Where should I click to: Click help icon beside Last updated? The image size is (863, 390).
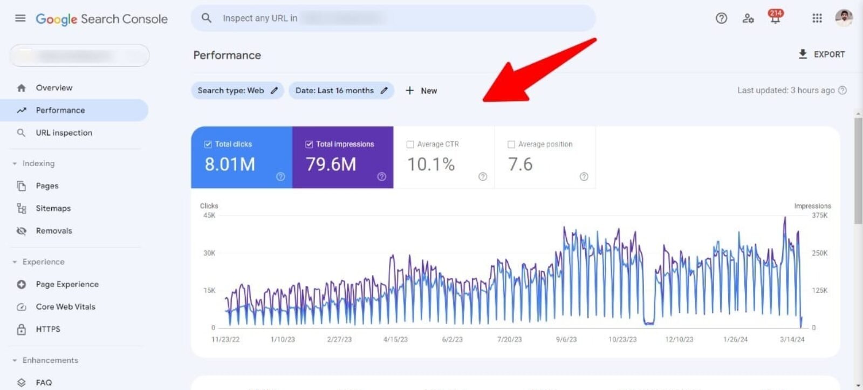(843, 91)
